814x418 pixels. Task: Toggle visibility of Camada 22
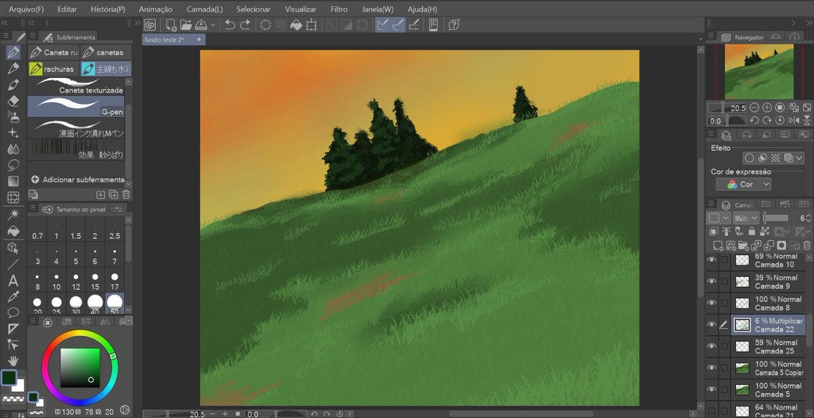point(712,325)
